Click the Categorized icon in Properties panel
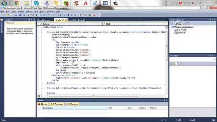 pyautogui.click(x=171, y=64)
